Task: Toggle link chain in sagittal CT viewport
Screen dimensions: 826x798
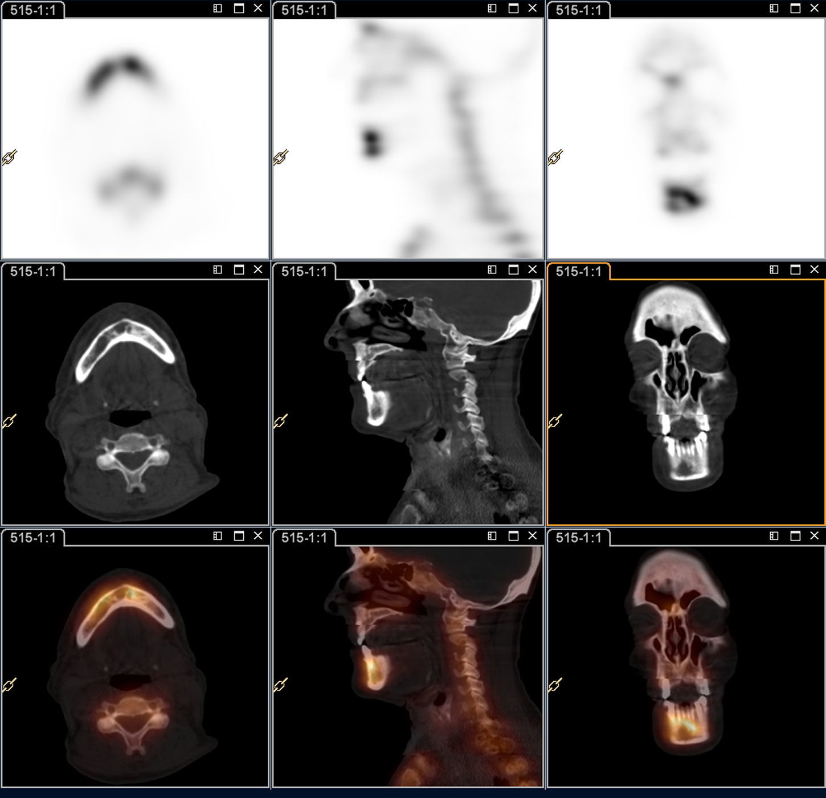Action: (281, 421)
